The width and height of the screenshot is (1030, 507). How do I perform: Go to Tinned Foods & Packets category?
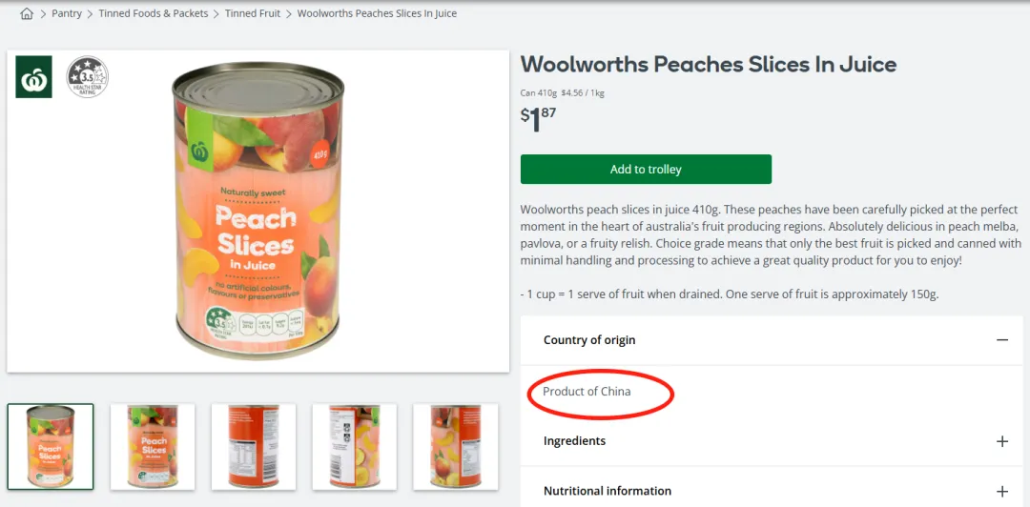pos(154,14)
